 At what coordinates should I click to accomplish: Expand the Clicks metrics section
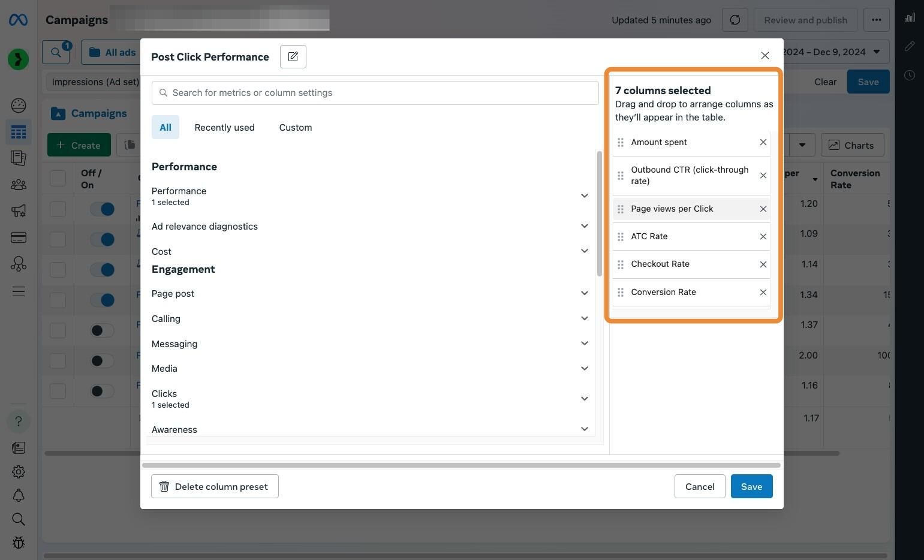370,399
